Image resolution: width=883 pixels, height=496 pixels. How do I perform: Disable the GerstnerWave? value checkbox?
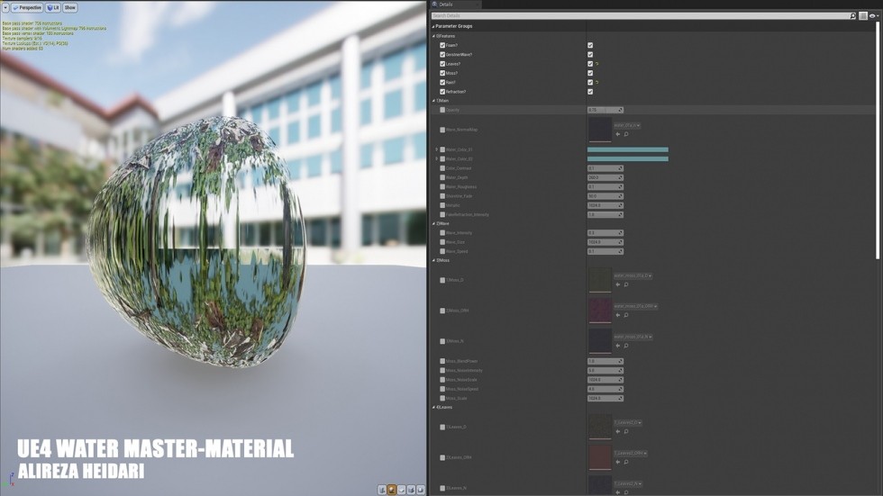[x=590, y=55]
